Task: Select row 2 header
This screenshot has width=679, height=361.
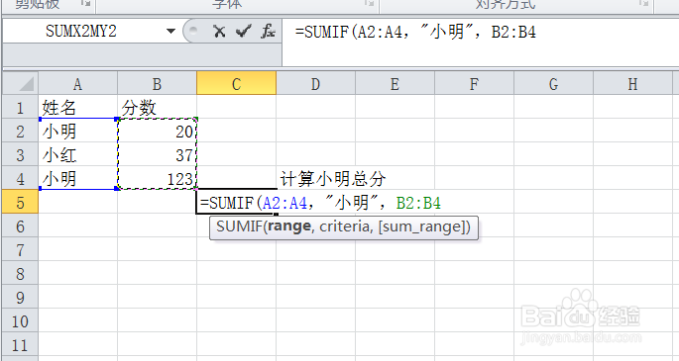Action: coord(21,131)
